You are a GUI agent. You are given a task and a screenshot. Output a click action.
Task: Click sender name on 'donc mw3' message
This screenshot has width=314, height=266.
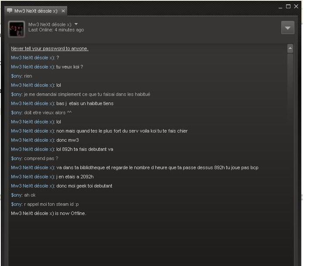coord(33,140)
